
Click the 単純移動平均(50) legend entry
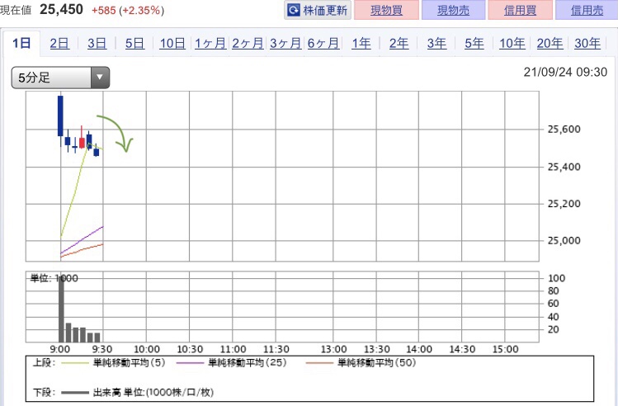361,362
